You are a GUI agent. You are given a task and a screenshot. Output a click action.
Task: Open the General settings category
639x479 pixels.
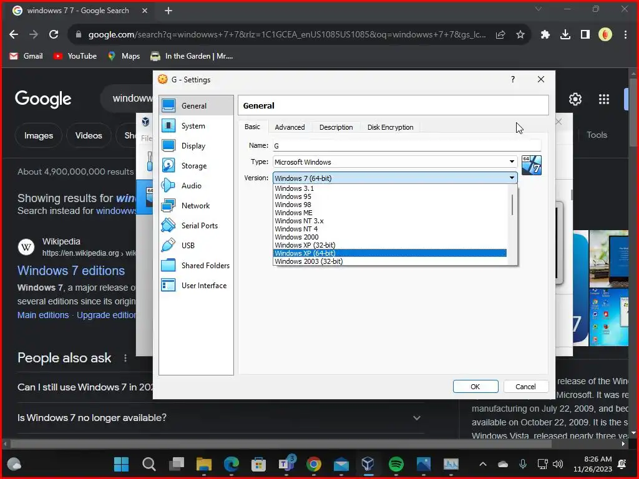(x=196, y=105)
